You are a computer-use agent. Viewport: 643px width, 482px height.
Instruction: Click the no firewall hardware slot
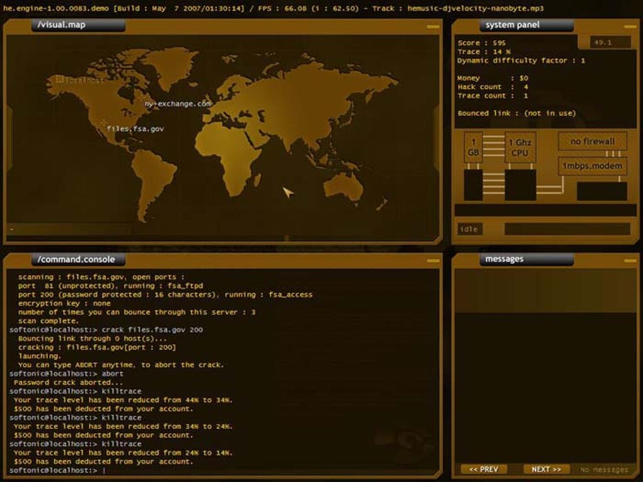(593, 141)
